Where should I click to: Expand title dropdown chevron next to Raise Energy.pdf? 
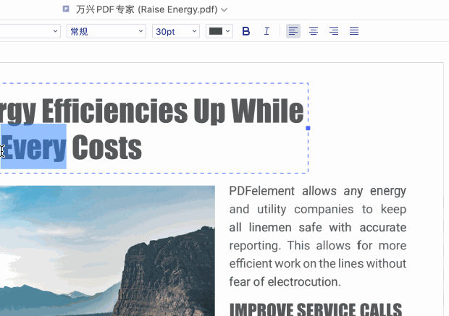pyautogui.click(x=224, y=10)
